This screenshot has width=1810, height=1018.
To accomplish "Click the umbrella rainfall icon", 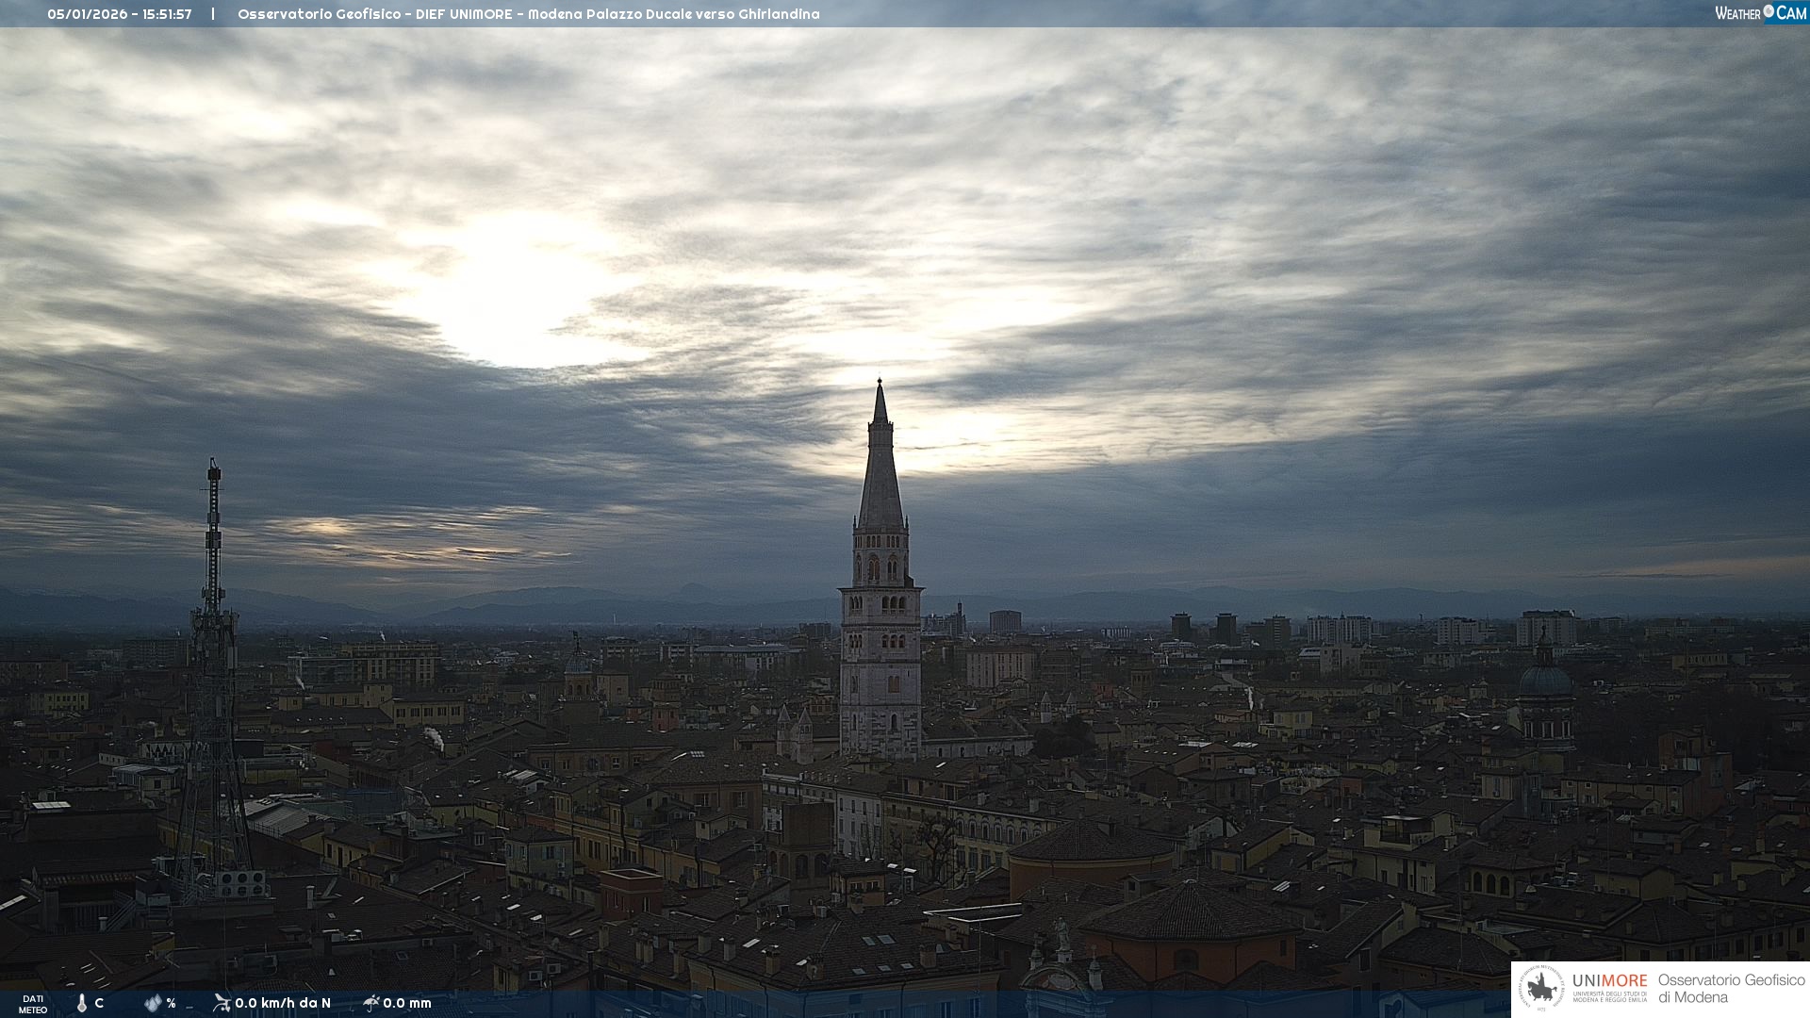I will point(370,1002).
